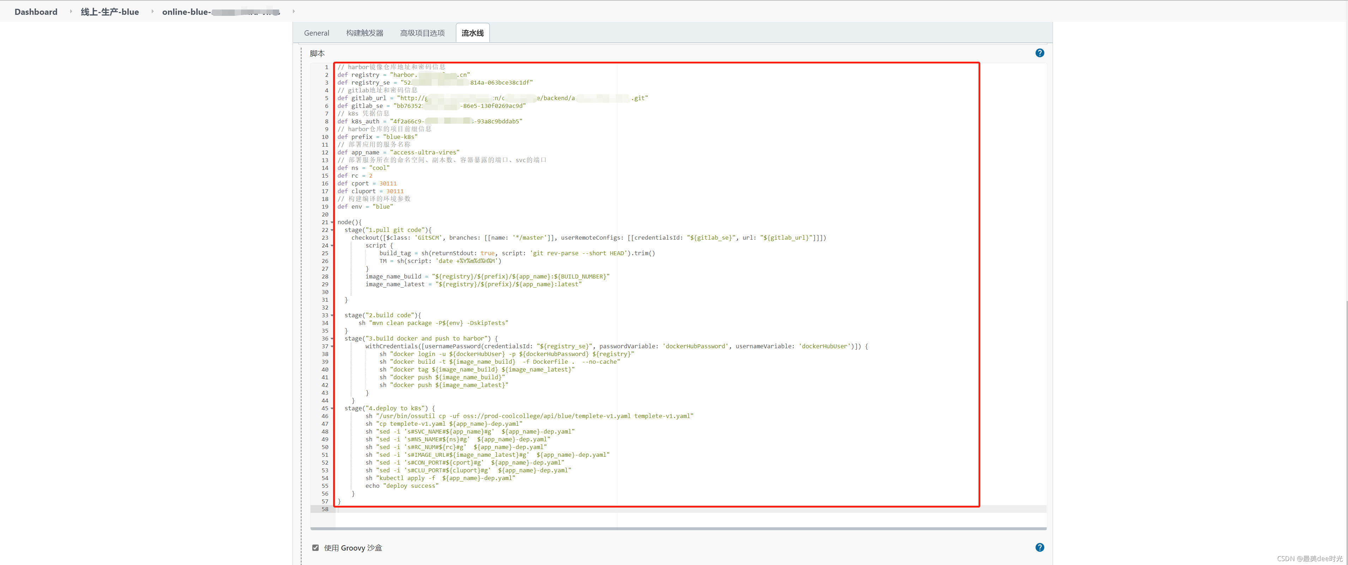Go to Dashboard breadcrumb
This screenshot has height=565, width=1348.
point(36,12)
